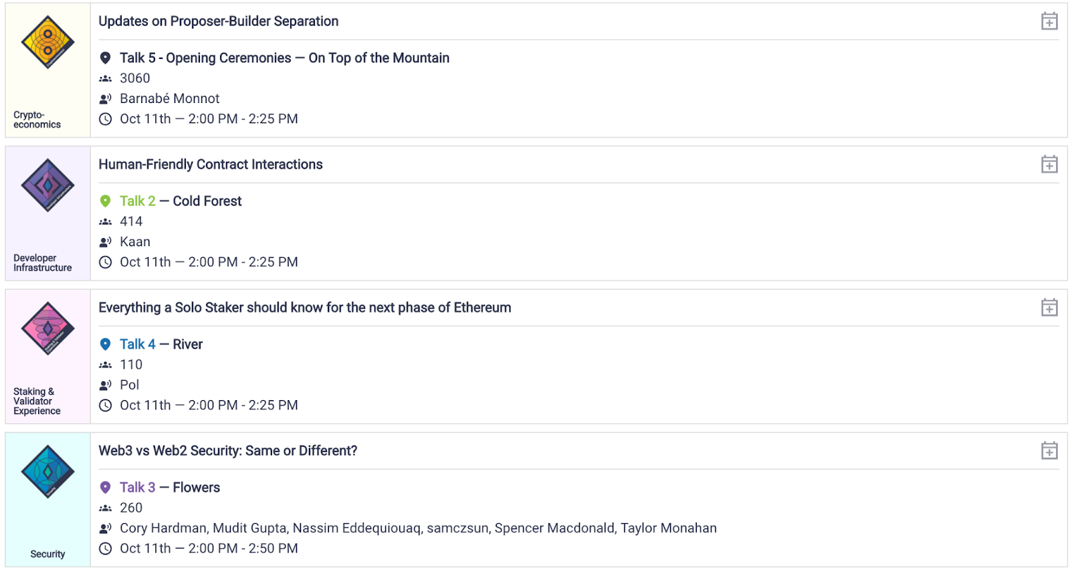Add Solo Staker session to calendar

tap(1049, 308)
